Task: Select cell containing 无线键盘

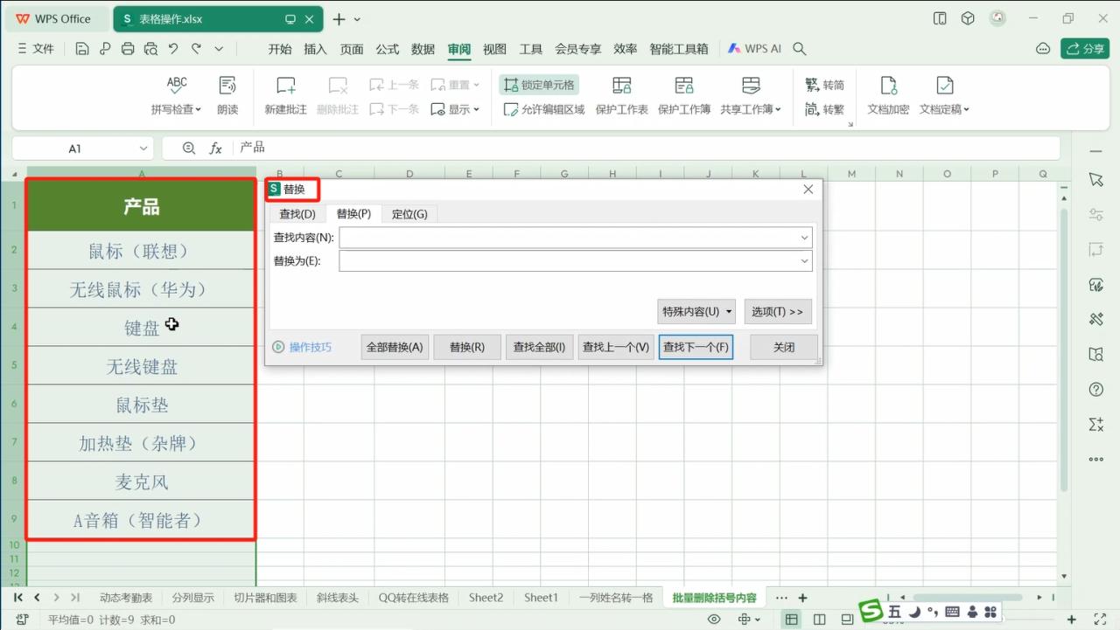Action: 141,366
